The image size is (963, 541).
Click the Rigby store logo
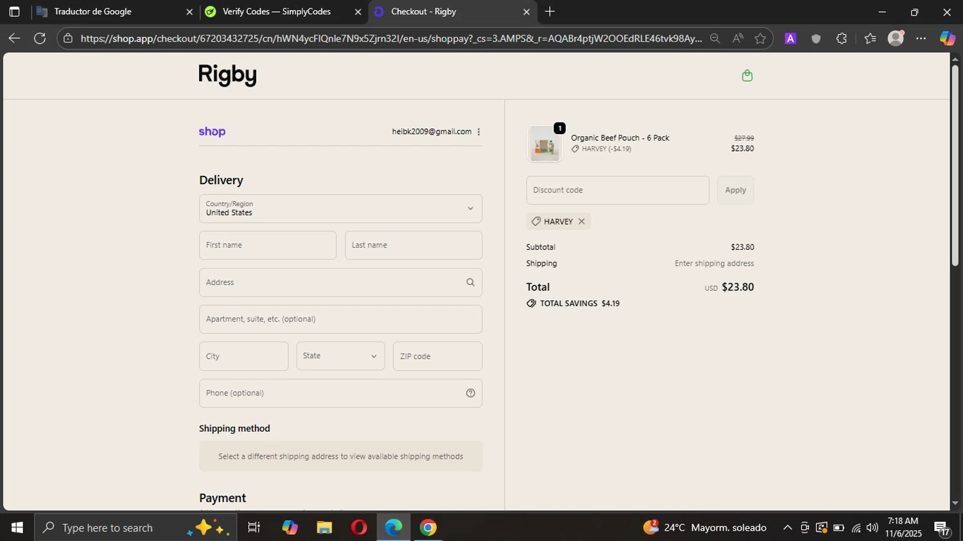coord(227,75)
